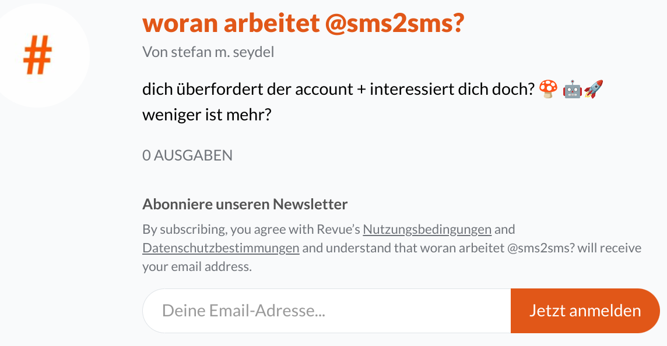Click the "and understand that" consent text
The image size is (667, 346).
point(353,248)
